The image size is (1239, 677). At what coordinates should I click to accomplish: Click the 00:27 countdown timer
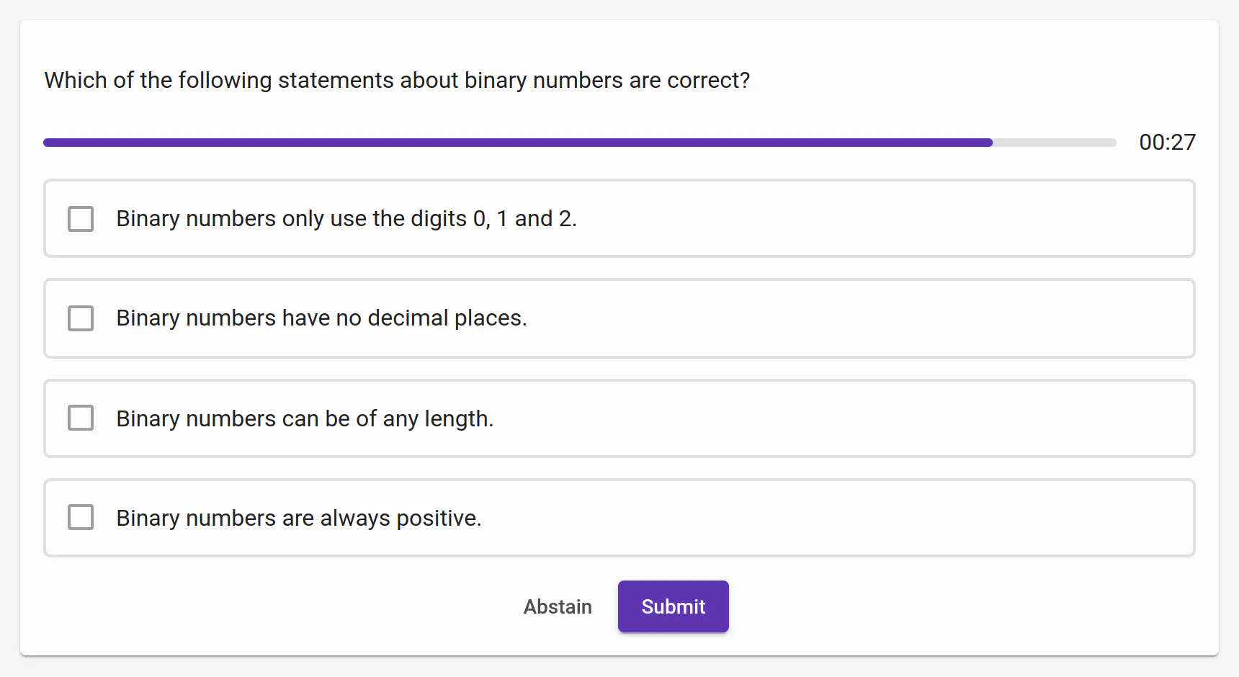pos(1167,143)
